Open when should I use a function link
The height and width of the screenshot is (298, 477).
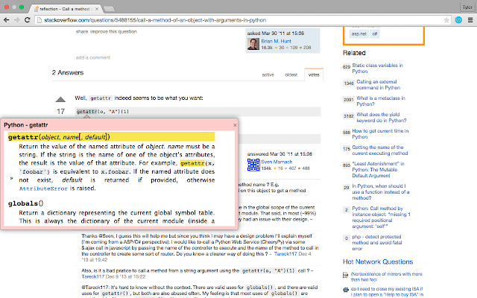click(381, 192)
